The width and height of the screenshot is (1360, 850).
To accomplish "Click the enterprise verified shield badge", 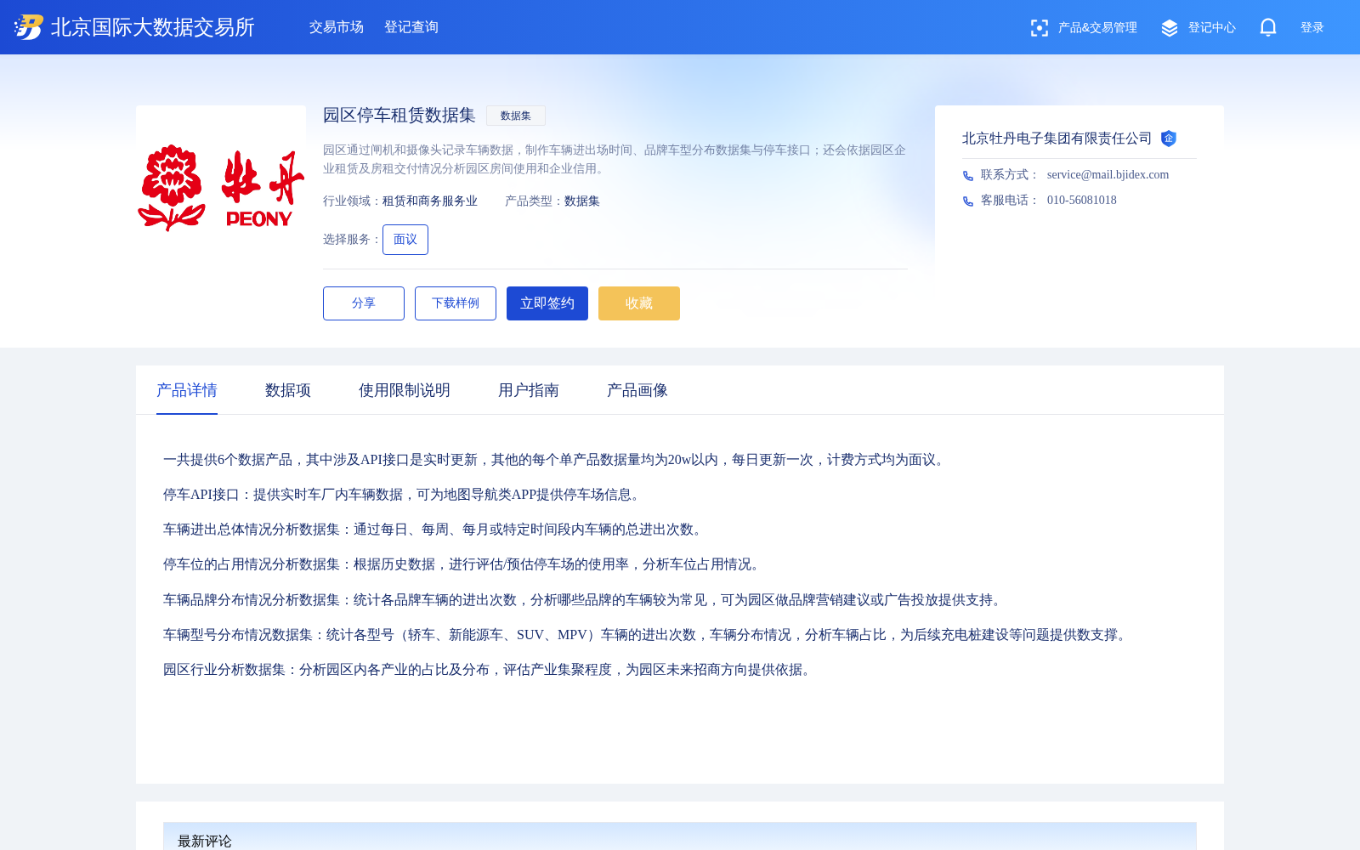I will pos(1169,139).
